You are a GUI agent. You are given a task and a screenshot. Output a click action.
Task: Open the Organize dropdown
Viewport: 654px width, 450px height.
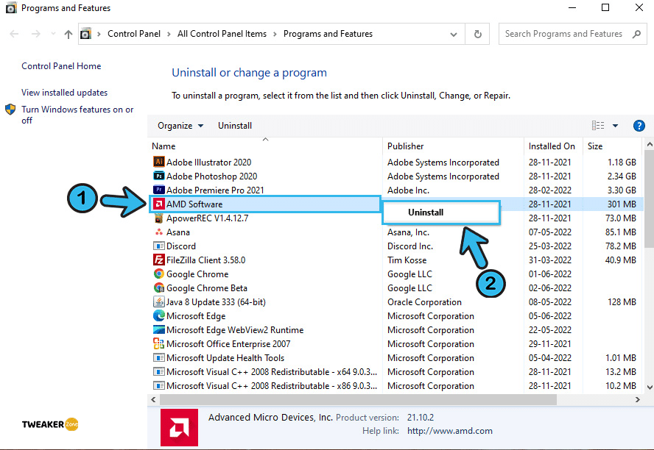[x=180, y=125]
